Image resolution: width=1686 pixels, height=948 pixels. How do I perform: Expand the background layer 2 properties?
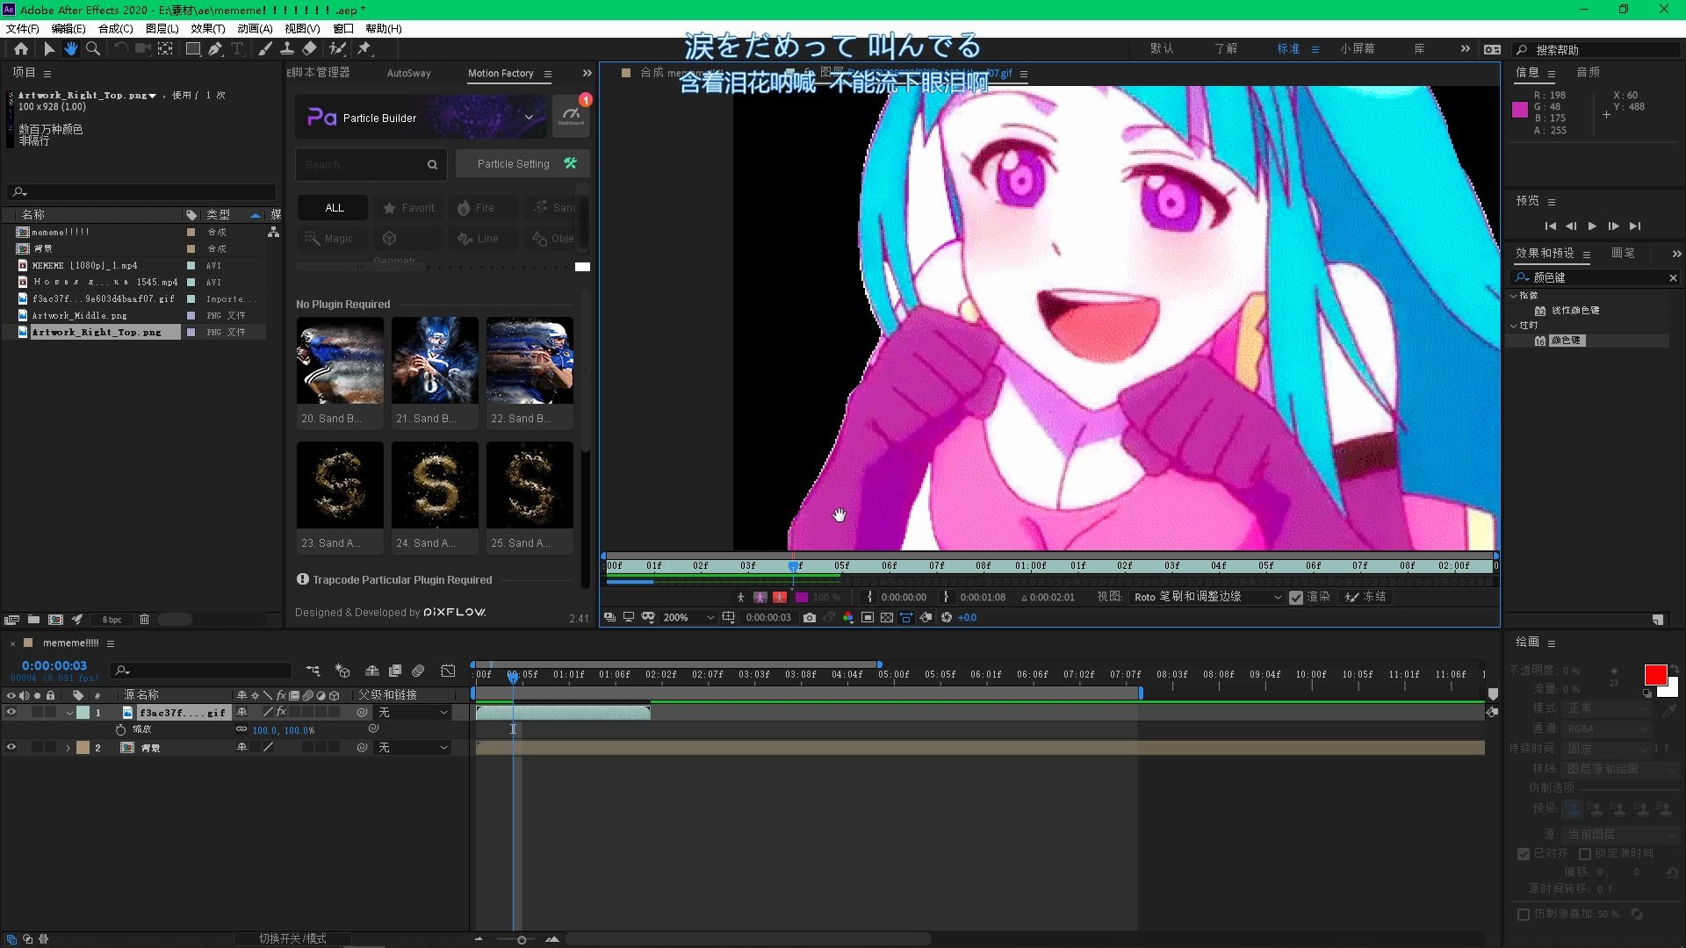[68, 749]
